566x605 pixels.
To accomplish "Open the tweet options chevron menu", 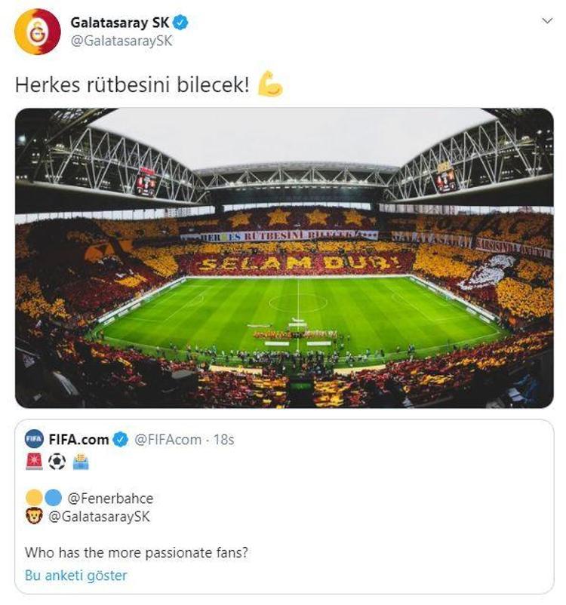I will click(548, 21).
